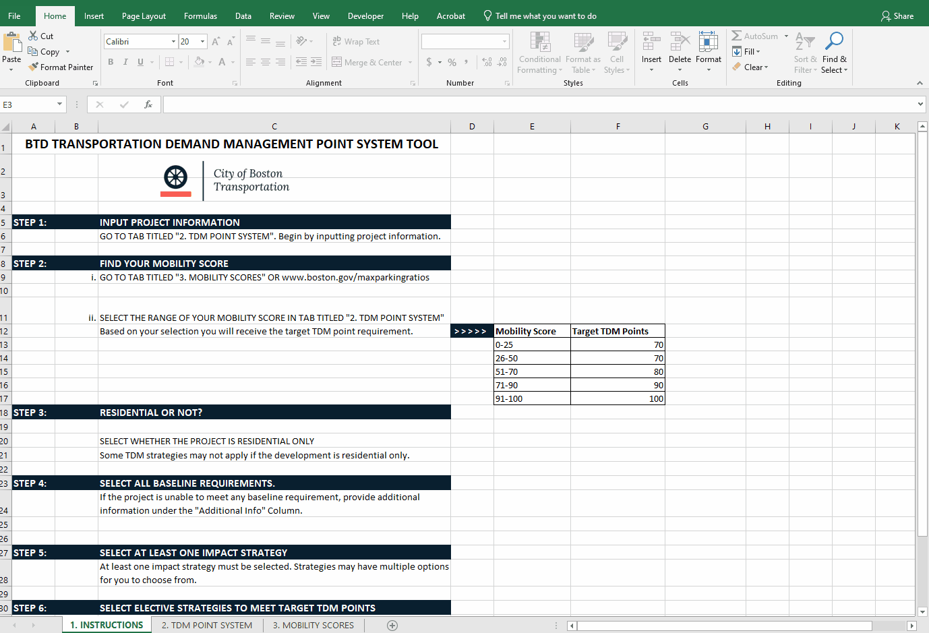Click in the formula bar input

coord(539,104)
